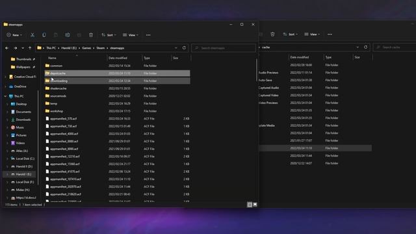Open the New dropdown in steamapps toolbar

point(14,35)
